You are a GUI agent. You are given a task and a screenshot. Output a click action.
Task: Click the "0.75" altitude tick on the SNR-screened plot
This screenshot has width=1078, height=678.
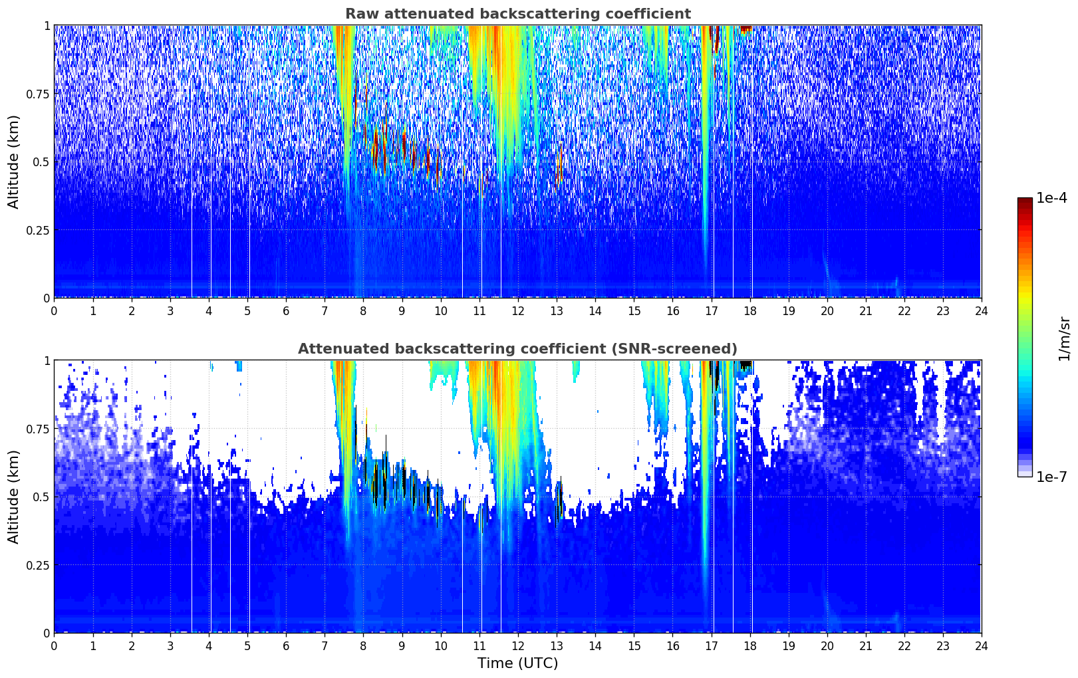tap(37, 429)
